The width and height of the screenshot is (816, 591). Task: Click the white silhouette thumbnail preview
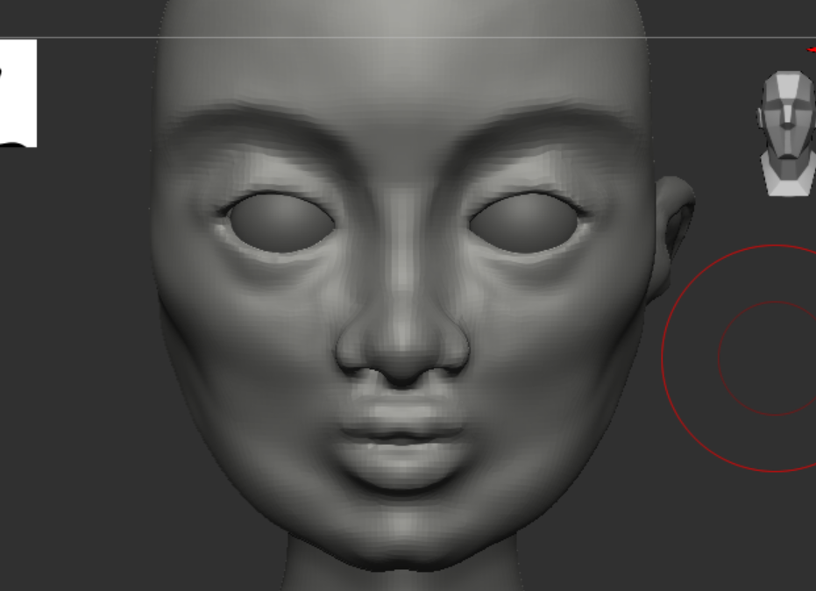(x=18, y=93)
